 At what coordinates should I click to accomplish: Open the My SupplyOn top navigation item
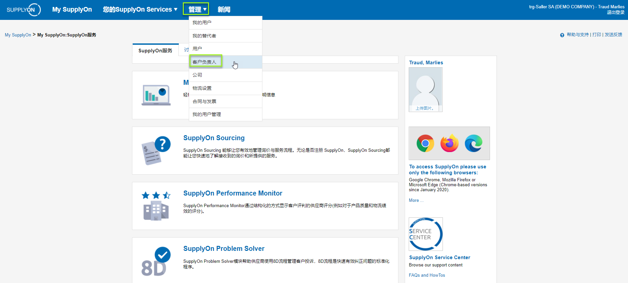click(72, 9)
